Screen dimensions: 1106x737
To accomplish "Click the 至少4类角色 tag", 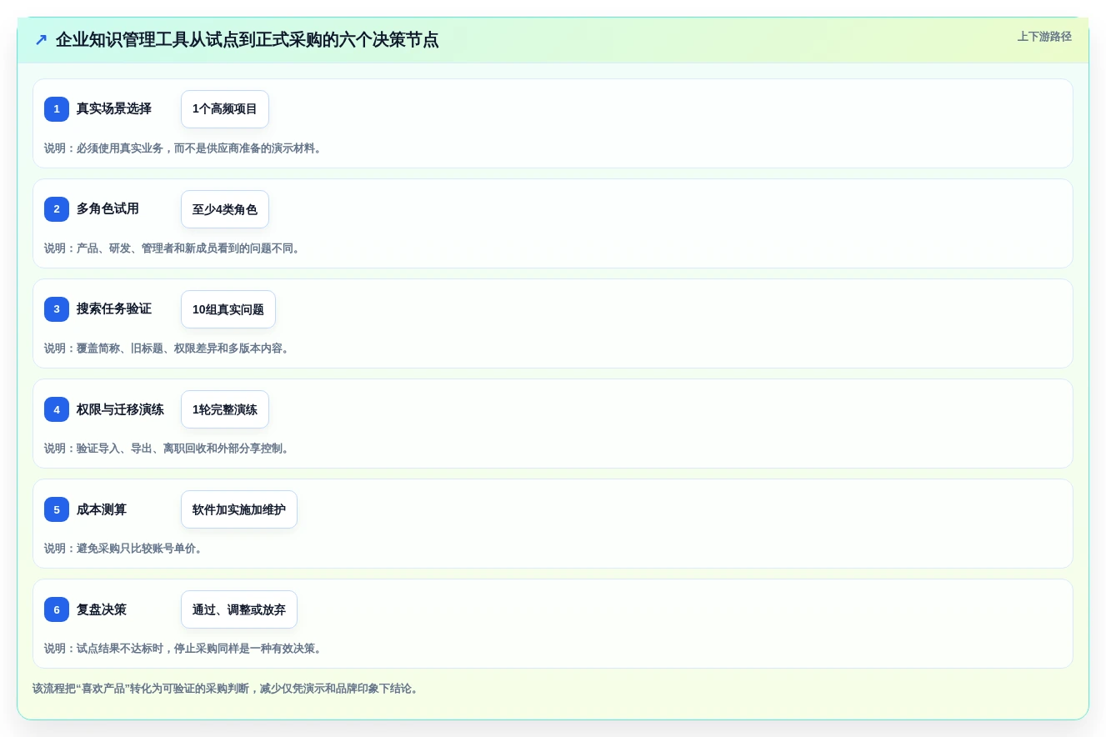I will (225, 209).
